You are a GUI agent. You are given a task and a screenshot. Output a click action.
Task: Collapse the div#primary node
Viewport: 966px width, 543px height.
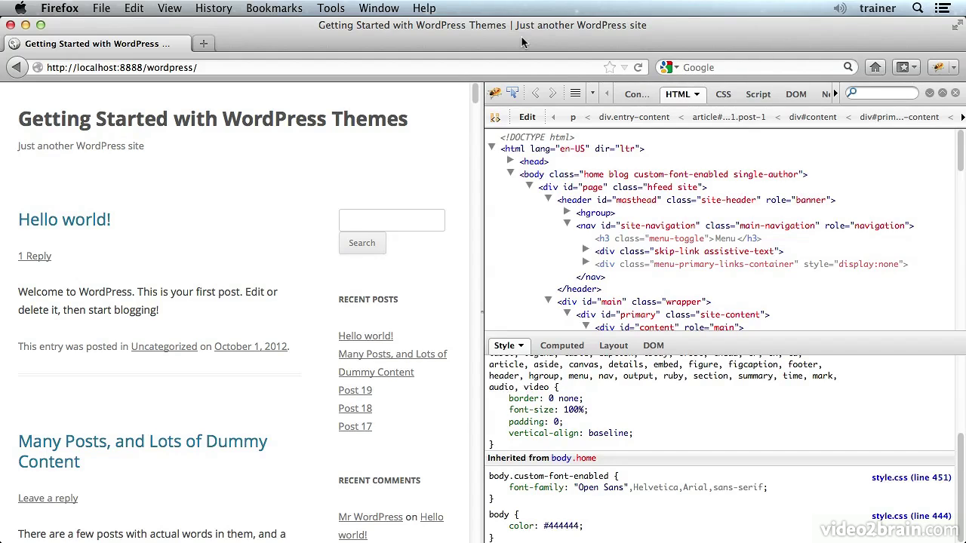(x=568, y=314)
